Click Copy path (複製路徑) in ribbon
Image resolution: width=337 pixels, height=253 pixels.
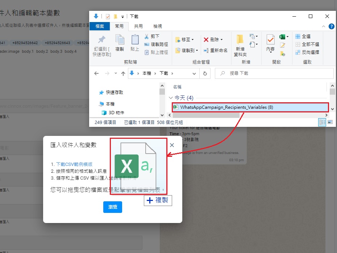(156, 44)
